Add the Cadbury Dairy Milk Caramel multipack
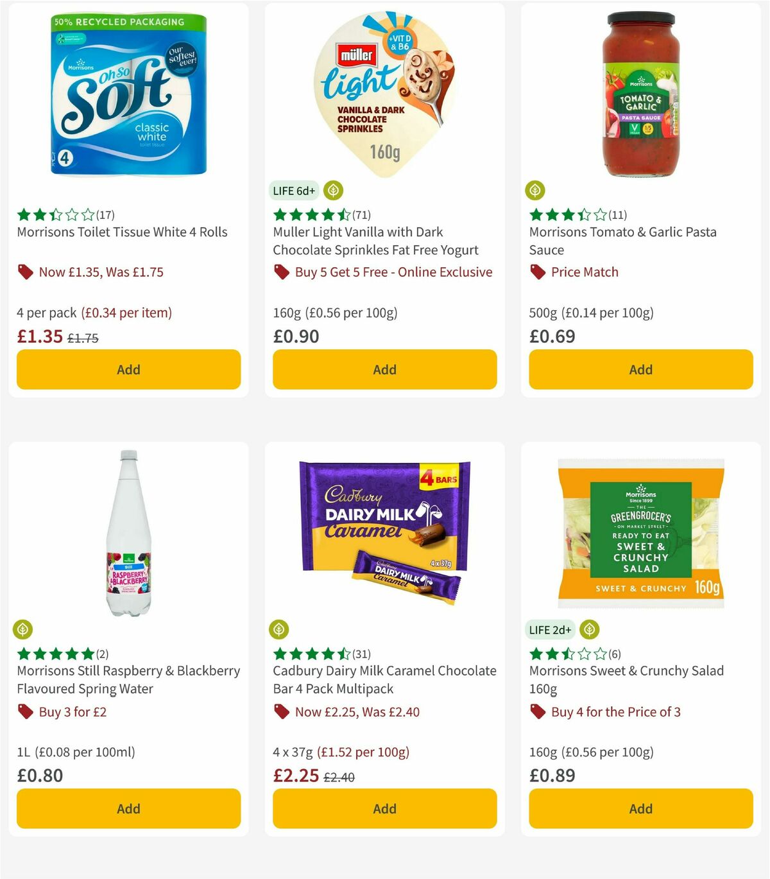 pos(384,808)
